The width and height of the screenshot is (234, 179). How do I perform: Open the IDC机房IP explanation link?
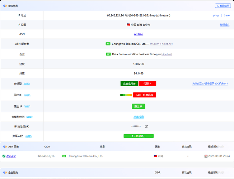click(210, 83)
